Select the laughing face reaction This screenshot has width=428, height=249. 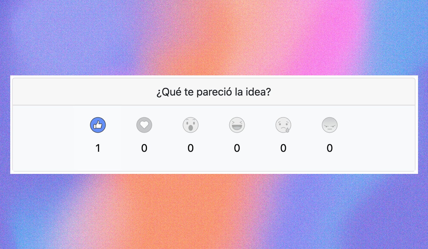(237, 125)
